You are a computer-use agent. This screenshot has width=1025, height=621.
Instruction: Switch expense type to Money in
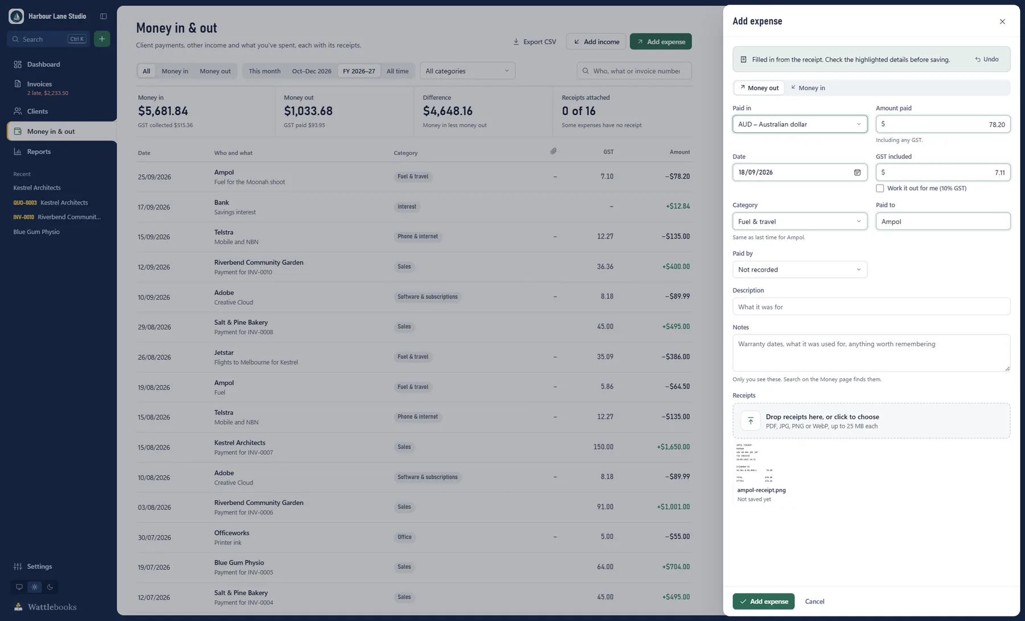(x=807, y=88)
